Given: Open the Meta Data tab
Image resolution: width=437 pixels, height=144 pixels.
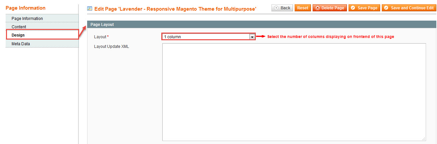Looking at the screenshot, I should coord(42,44).
